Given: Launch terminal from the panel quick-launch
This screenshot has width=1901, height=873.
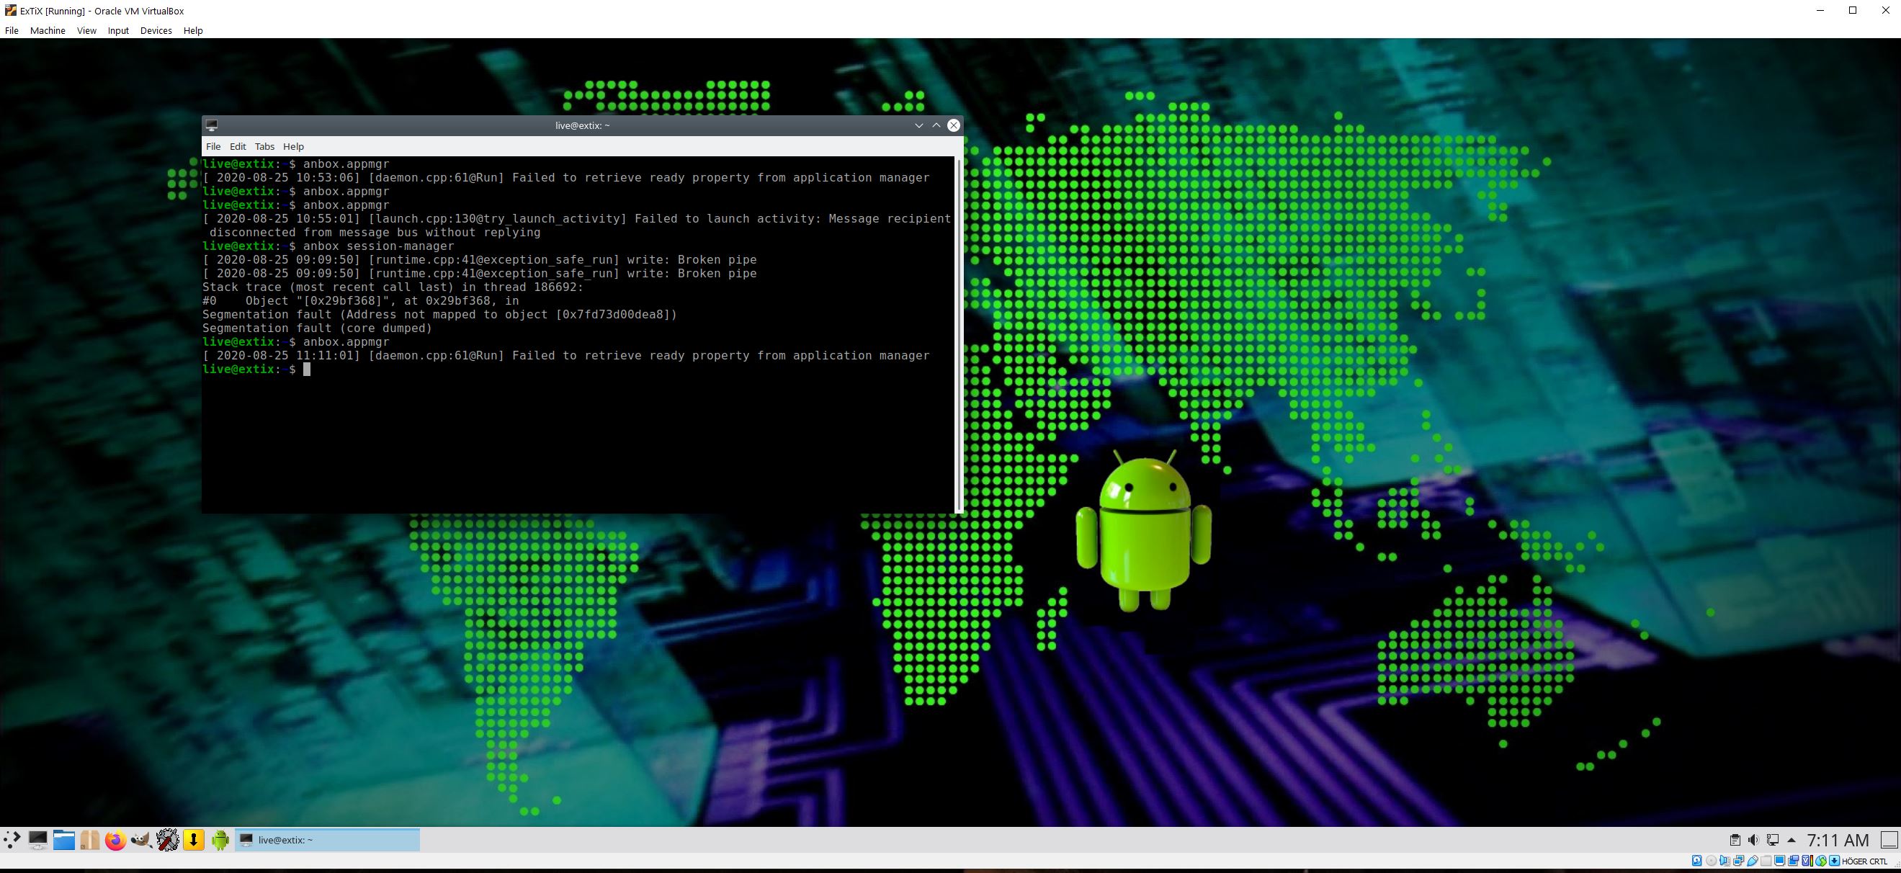Looking at the screenshot, I should [37, 840].
